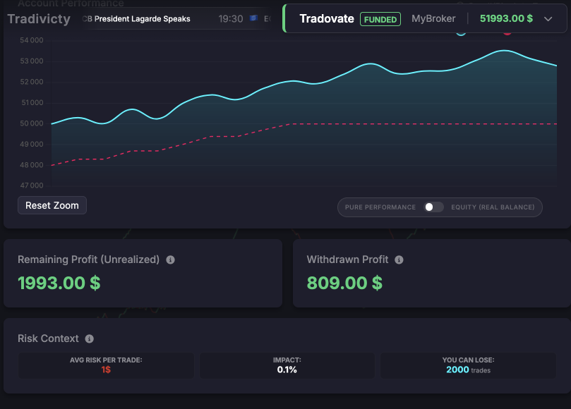Click the Reset Zoom button
Image resolution: width=571 pixels, height=409 pixels.
(52, 205)
